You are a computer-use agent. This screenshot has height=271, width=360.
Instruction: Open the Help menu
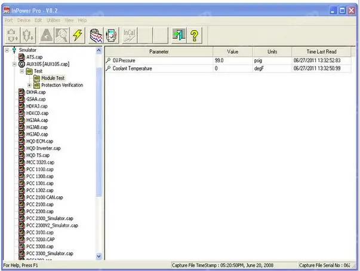coord(82,20)
